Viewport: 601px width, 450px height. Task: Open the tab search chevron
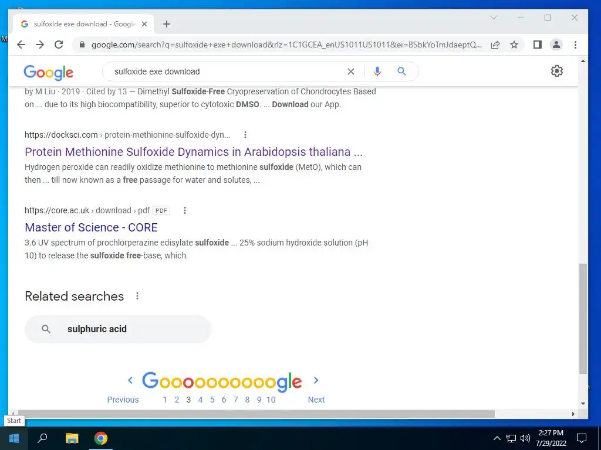click(x=494, y=18)
